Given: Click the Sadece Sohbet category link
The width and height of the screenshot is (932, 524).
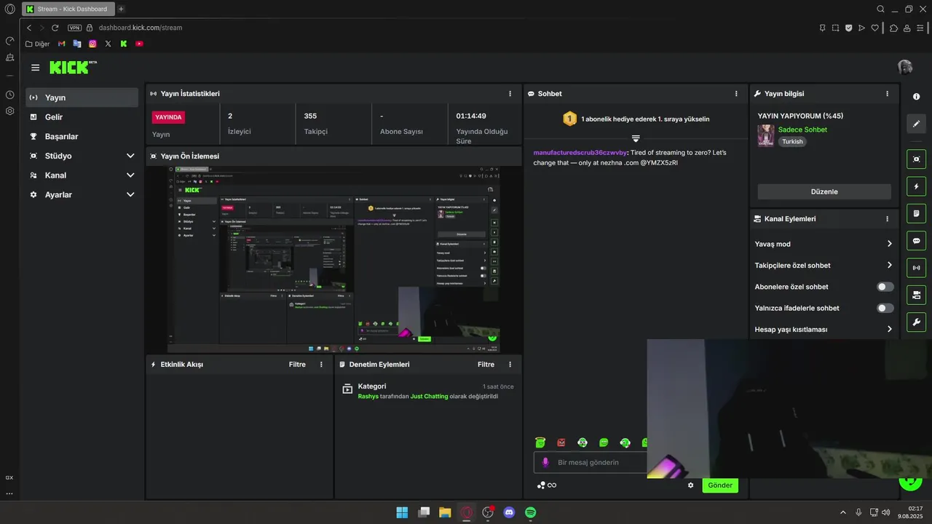Looking at the screenshot, I should [802, 130].
